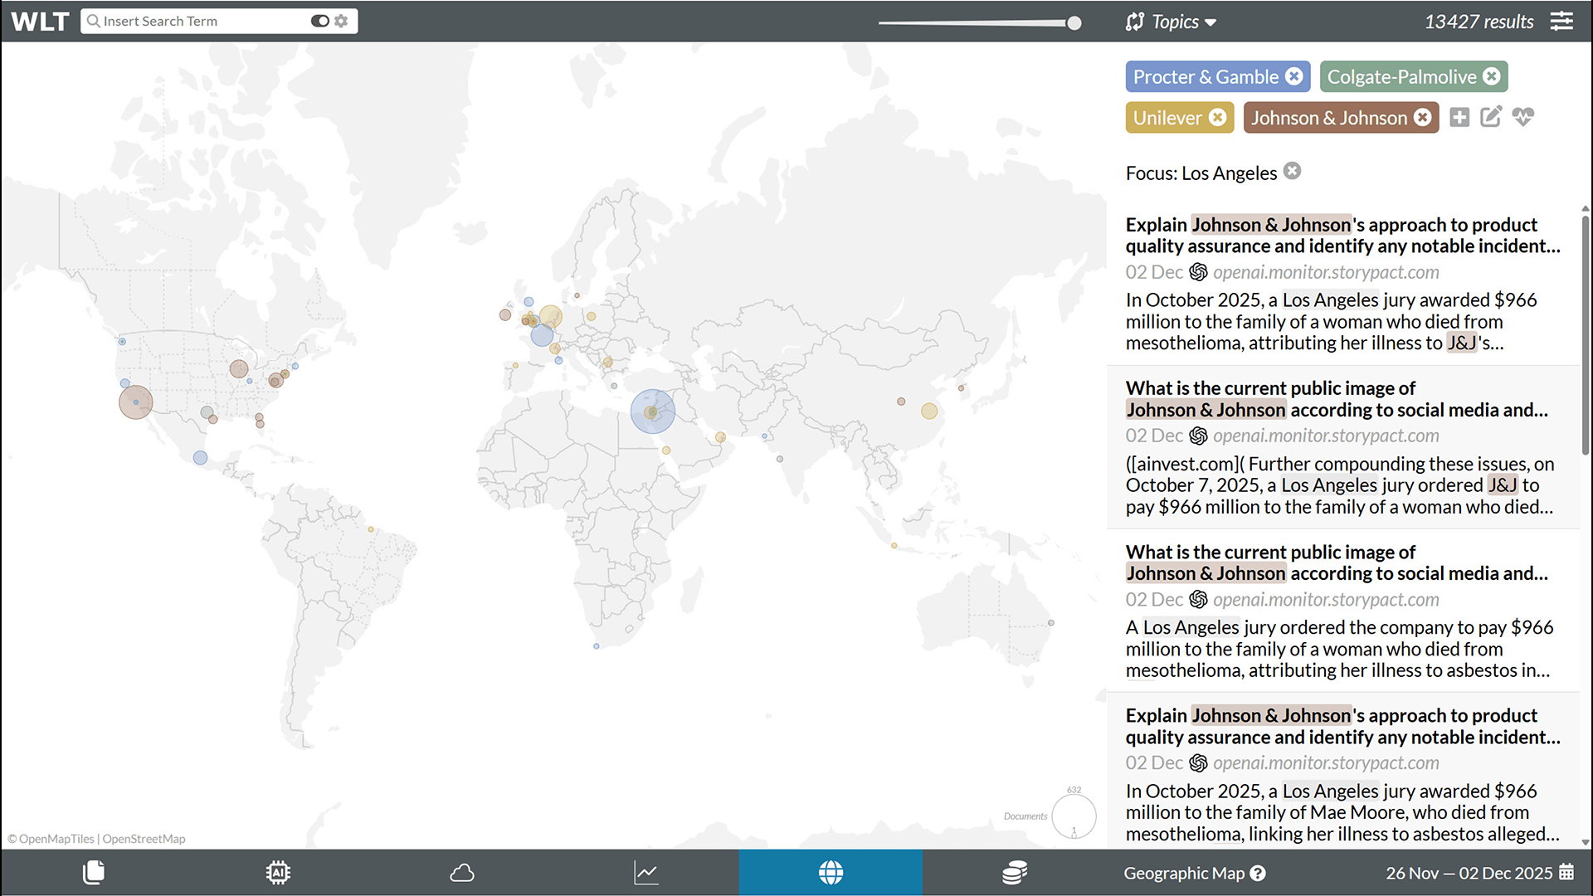The width and height of the screenshot is (1593, 896).
Task: Switch to the trend chart view
Action: [x=645, y=873]
